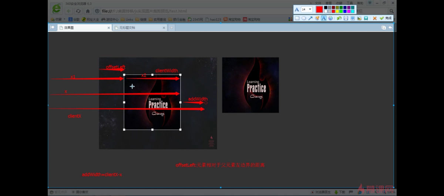Click the search magnifier icon
The width and height of the screenshot is (444, 196).
(391, 11)
